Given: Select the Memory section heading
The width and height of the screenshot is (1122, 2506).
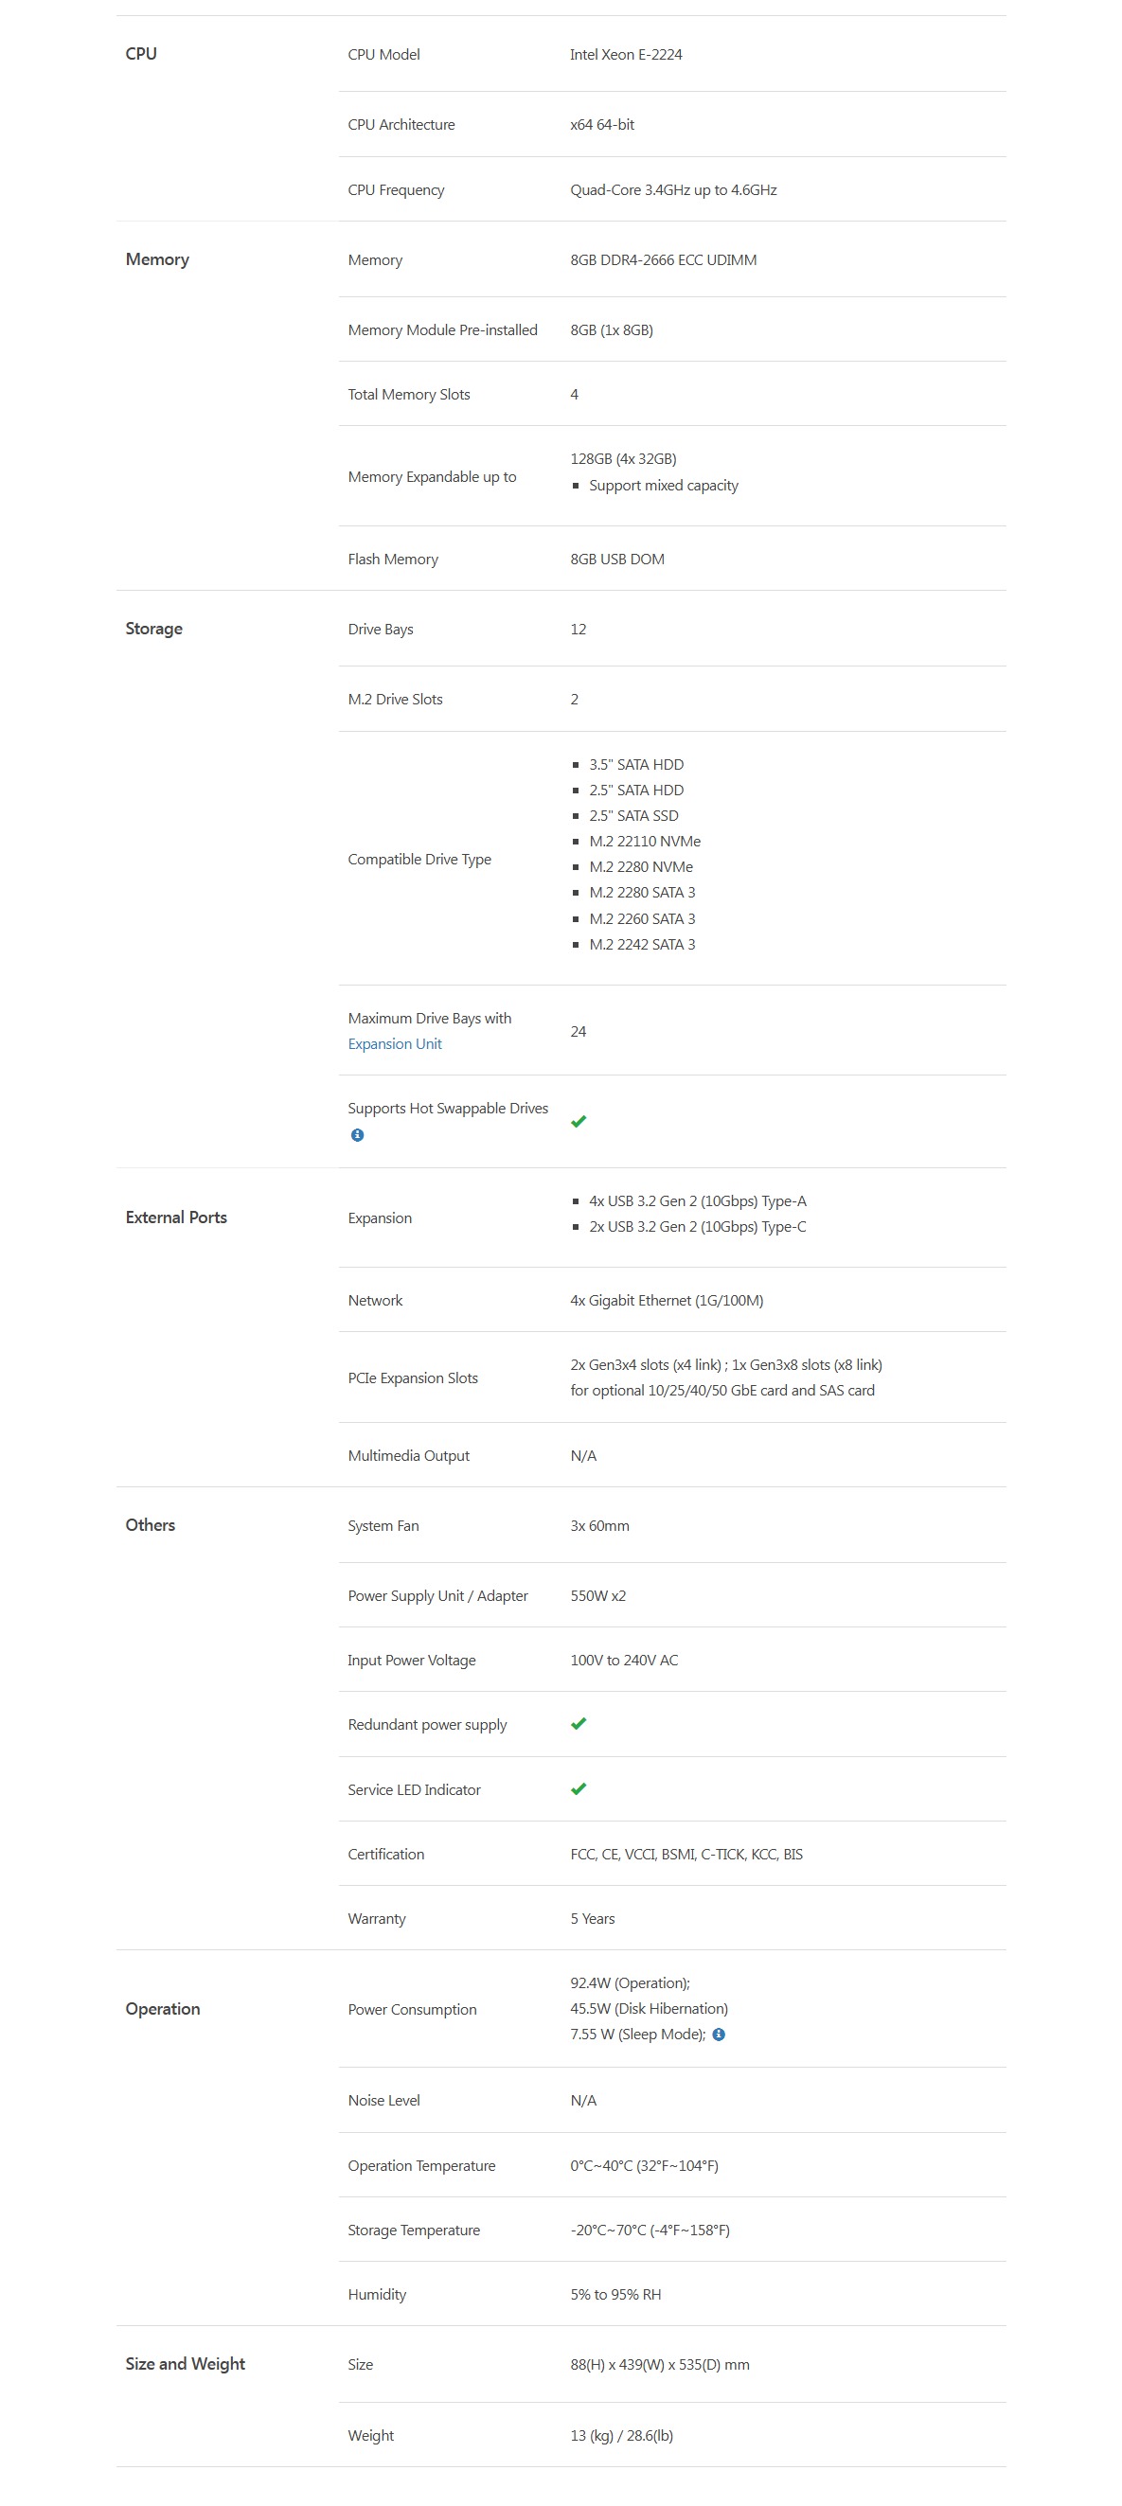Looking at the screenshot, I should tap(156, 259).
